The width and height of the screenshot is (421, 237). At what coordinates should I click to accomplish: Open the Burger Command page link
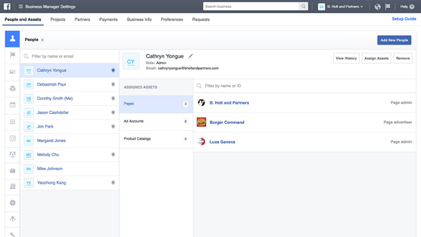[x=227, y=122]
